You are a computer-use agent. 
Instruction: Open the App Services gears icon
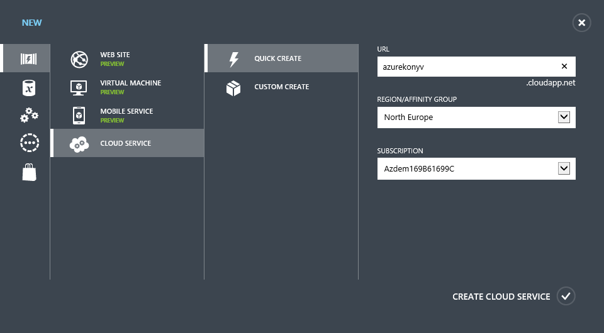point(30,115)
